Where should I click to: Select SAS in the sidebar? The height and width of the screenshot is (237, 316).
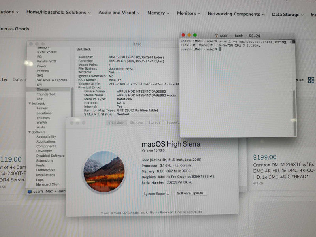[x=40, y=75]
